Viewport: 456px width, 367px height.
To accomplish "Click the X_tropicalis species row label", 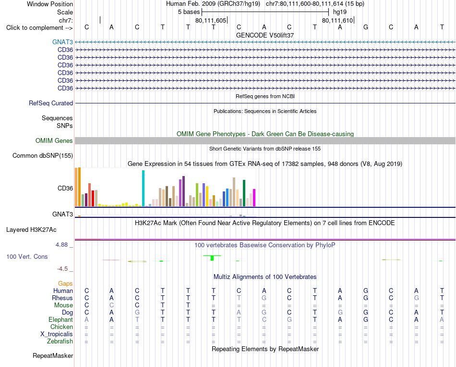I will click(x=57, y=334).
